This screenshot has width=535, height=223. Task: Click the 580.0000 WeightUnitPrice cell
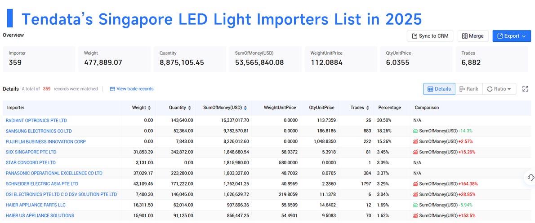point(287,163)
